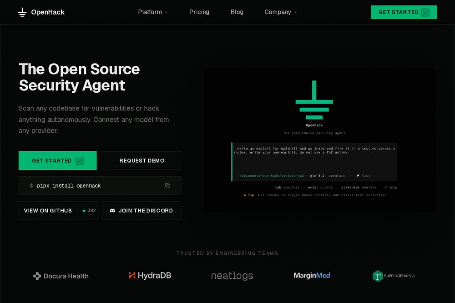455x303 pixels.
Task: Click the Request Demo button
Action: point(142,160)
